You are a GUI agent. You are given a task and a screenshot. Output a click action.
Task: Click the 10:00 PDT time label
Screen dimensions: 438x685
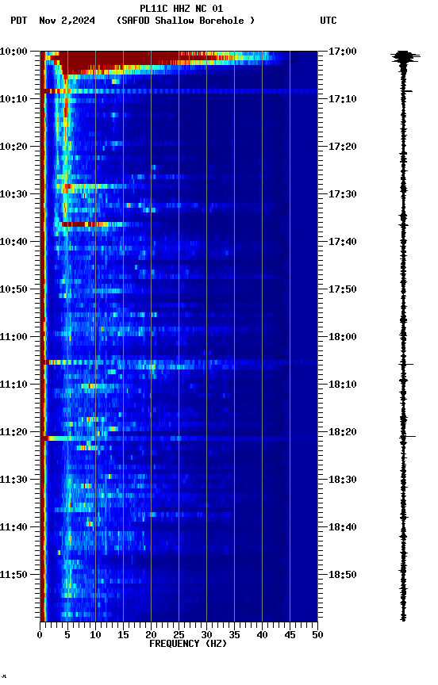pyautogui.click(x=13, y=52)
